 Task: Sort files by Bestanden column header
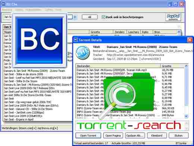pyautogui.click(x=118, y=66)
